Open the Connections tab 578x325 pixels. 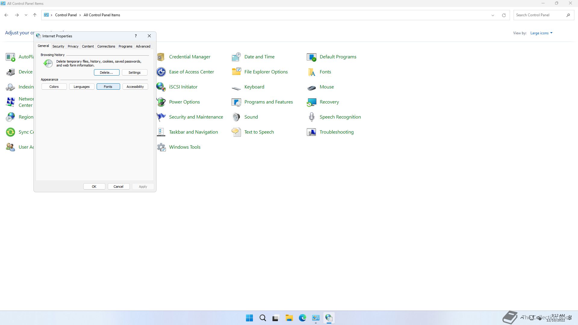106,46
